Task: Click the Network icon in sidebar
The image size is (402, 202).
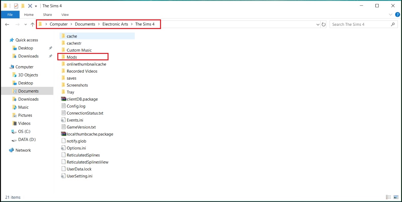Action: 12,150
